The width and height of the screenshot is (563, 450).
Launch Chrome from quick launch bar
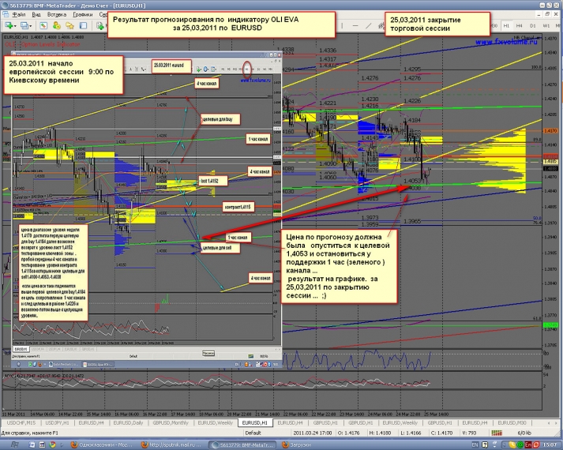(52, 445)
